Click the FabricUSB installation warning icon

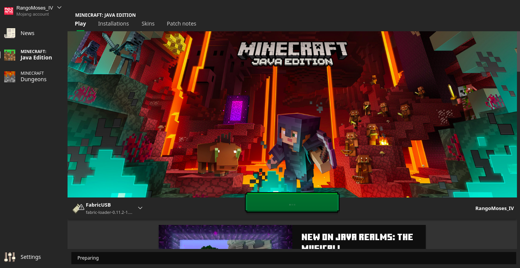[x=78, y=208]
